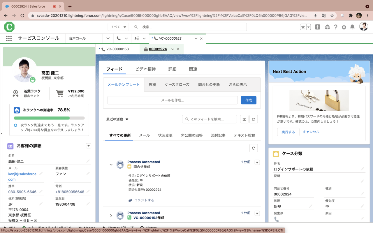Open the すべて search scope dropdown
Image resolution: width=373 pixels, height=233 pixels.
coord(119,27)
